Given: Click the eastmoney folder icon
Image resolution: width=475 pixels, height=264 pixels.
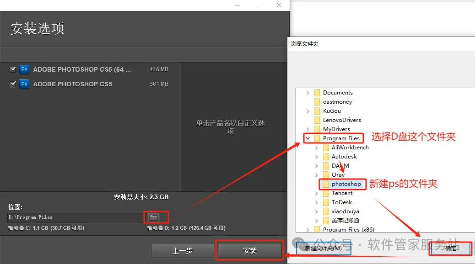Looking at the screenshot, I should 318,101.
